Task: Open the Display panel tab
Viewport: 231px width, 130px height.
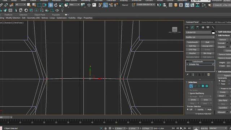Action: click(x=208, y=27)
